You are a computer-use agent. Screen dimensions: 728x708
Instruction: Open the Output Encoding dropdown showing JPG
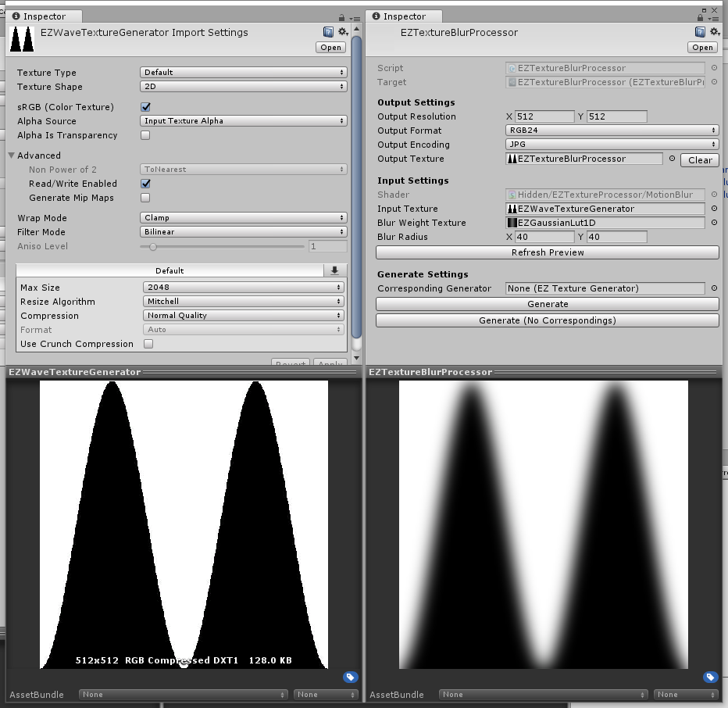[612, 144]
